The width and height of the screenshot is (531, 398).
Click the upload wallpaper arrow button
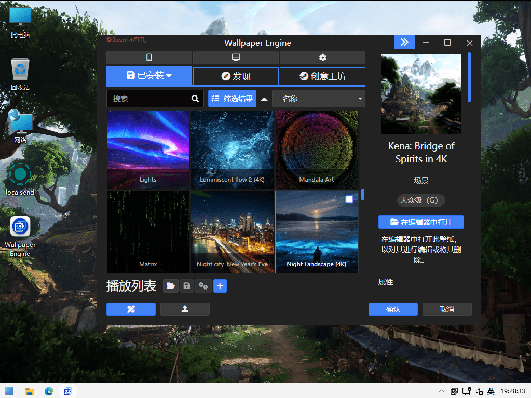[x=185, y=309]
